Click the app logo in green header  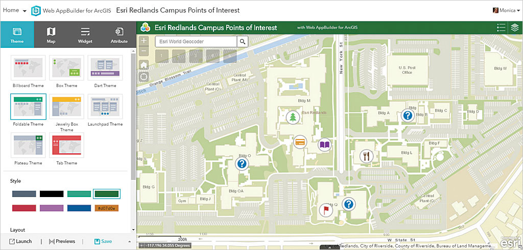146,27
